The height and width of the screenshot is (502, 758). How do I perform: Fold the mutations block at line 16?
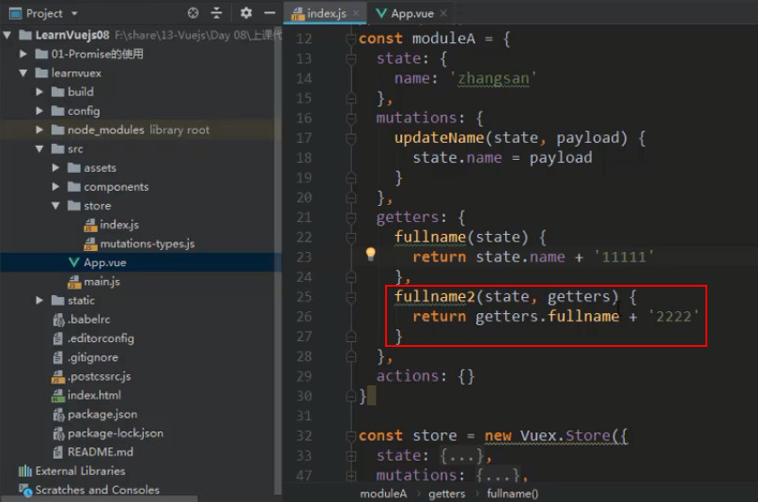[351, 118]
